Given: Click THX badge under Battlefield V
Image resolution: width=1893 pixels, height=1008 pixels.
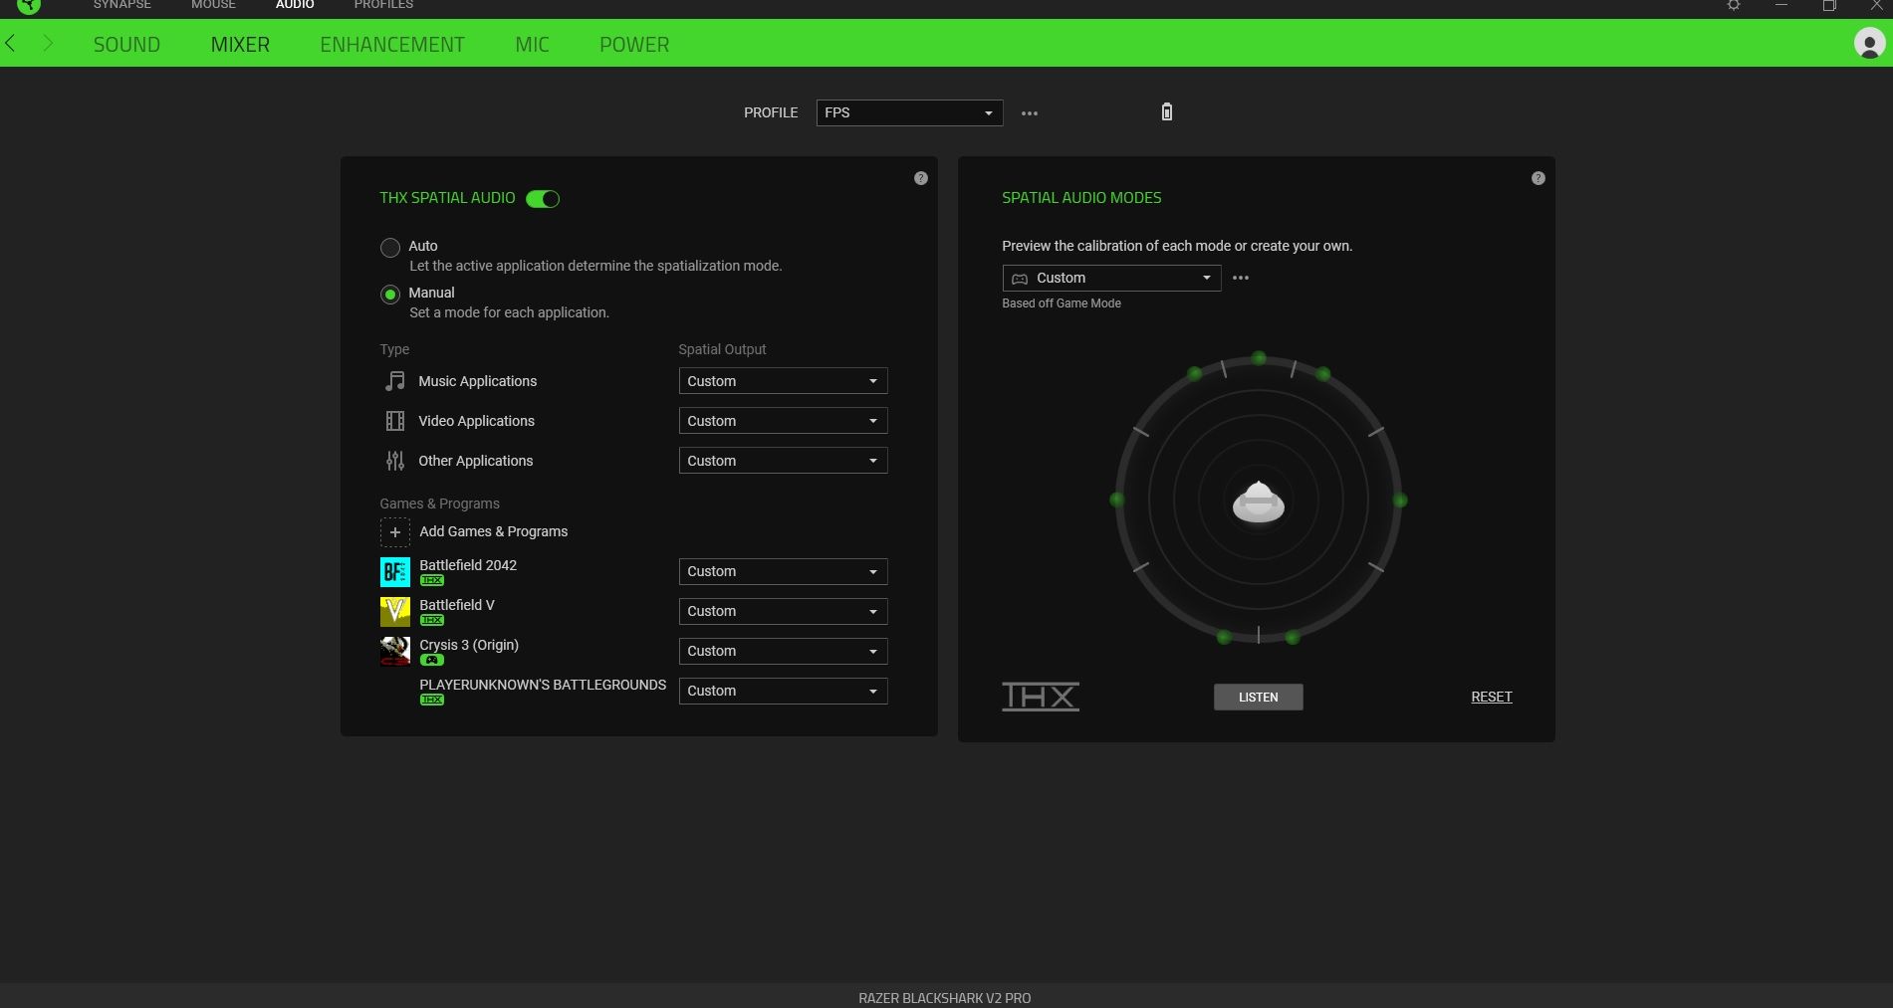Looking at the screenshot, I should click(x=432, y=620).
